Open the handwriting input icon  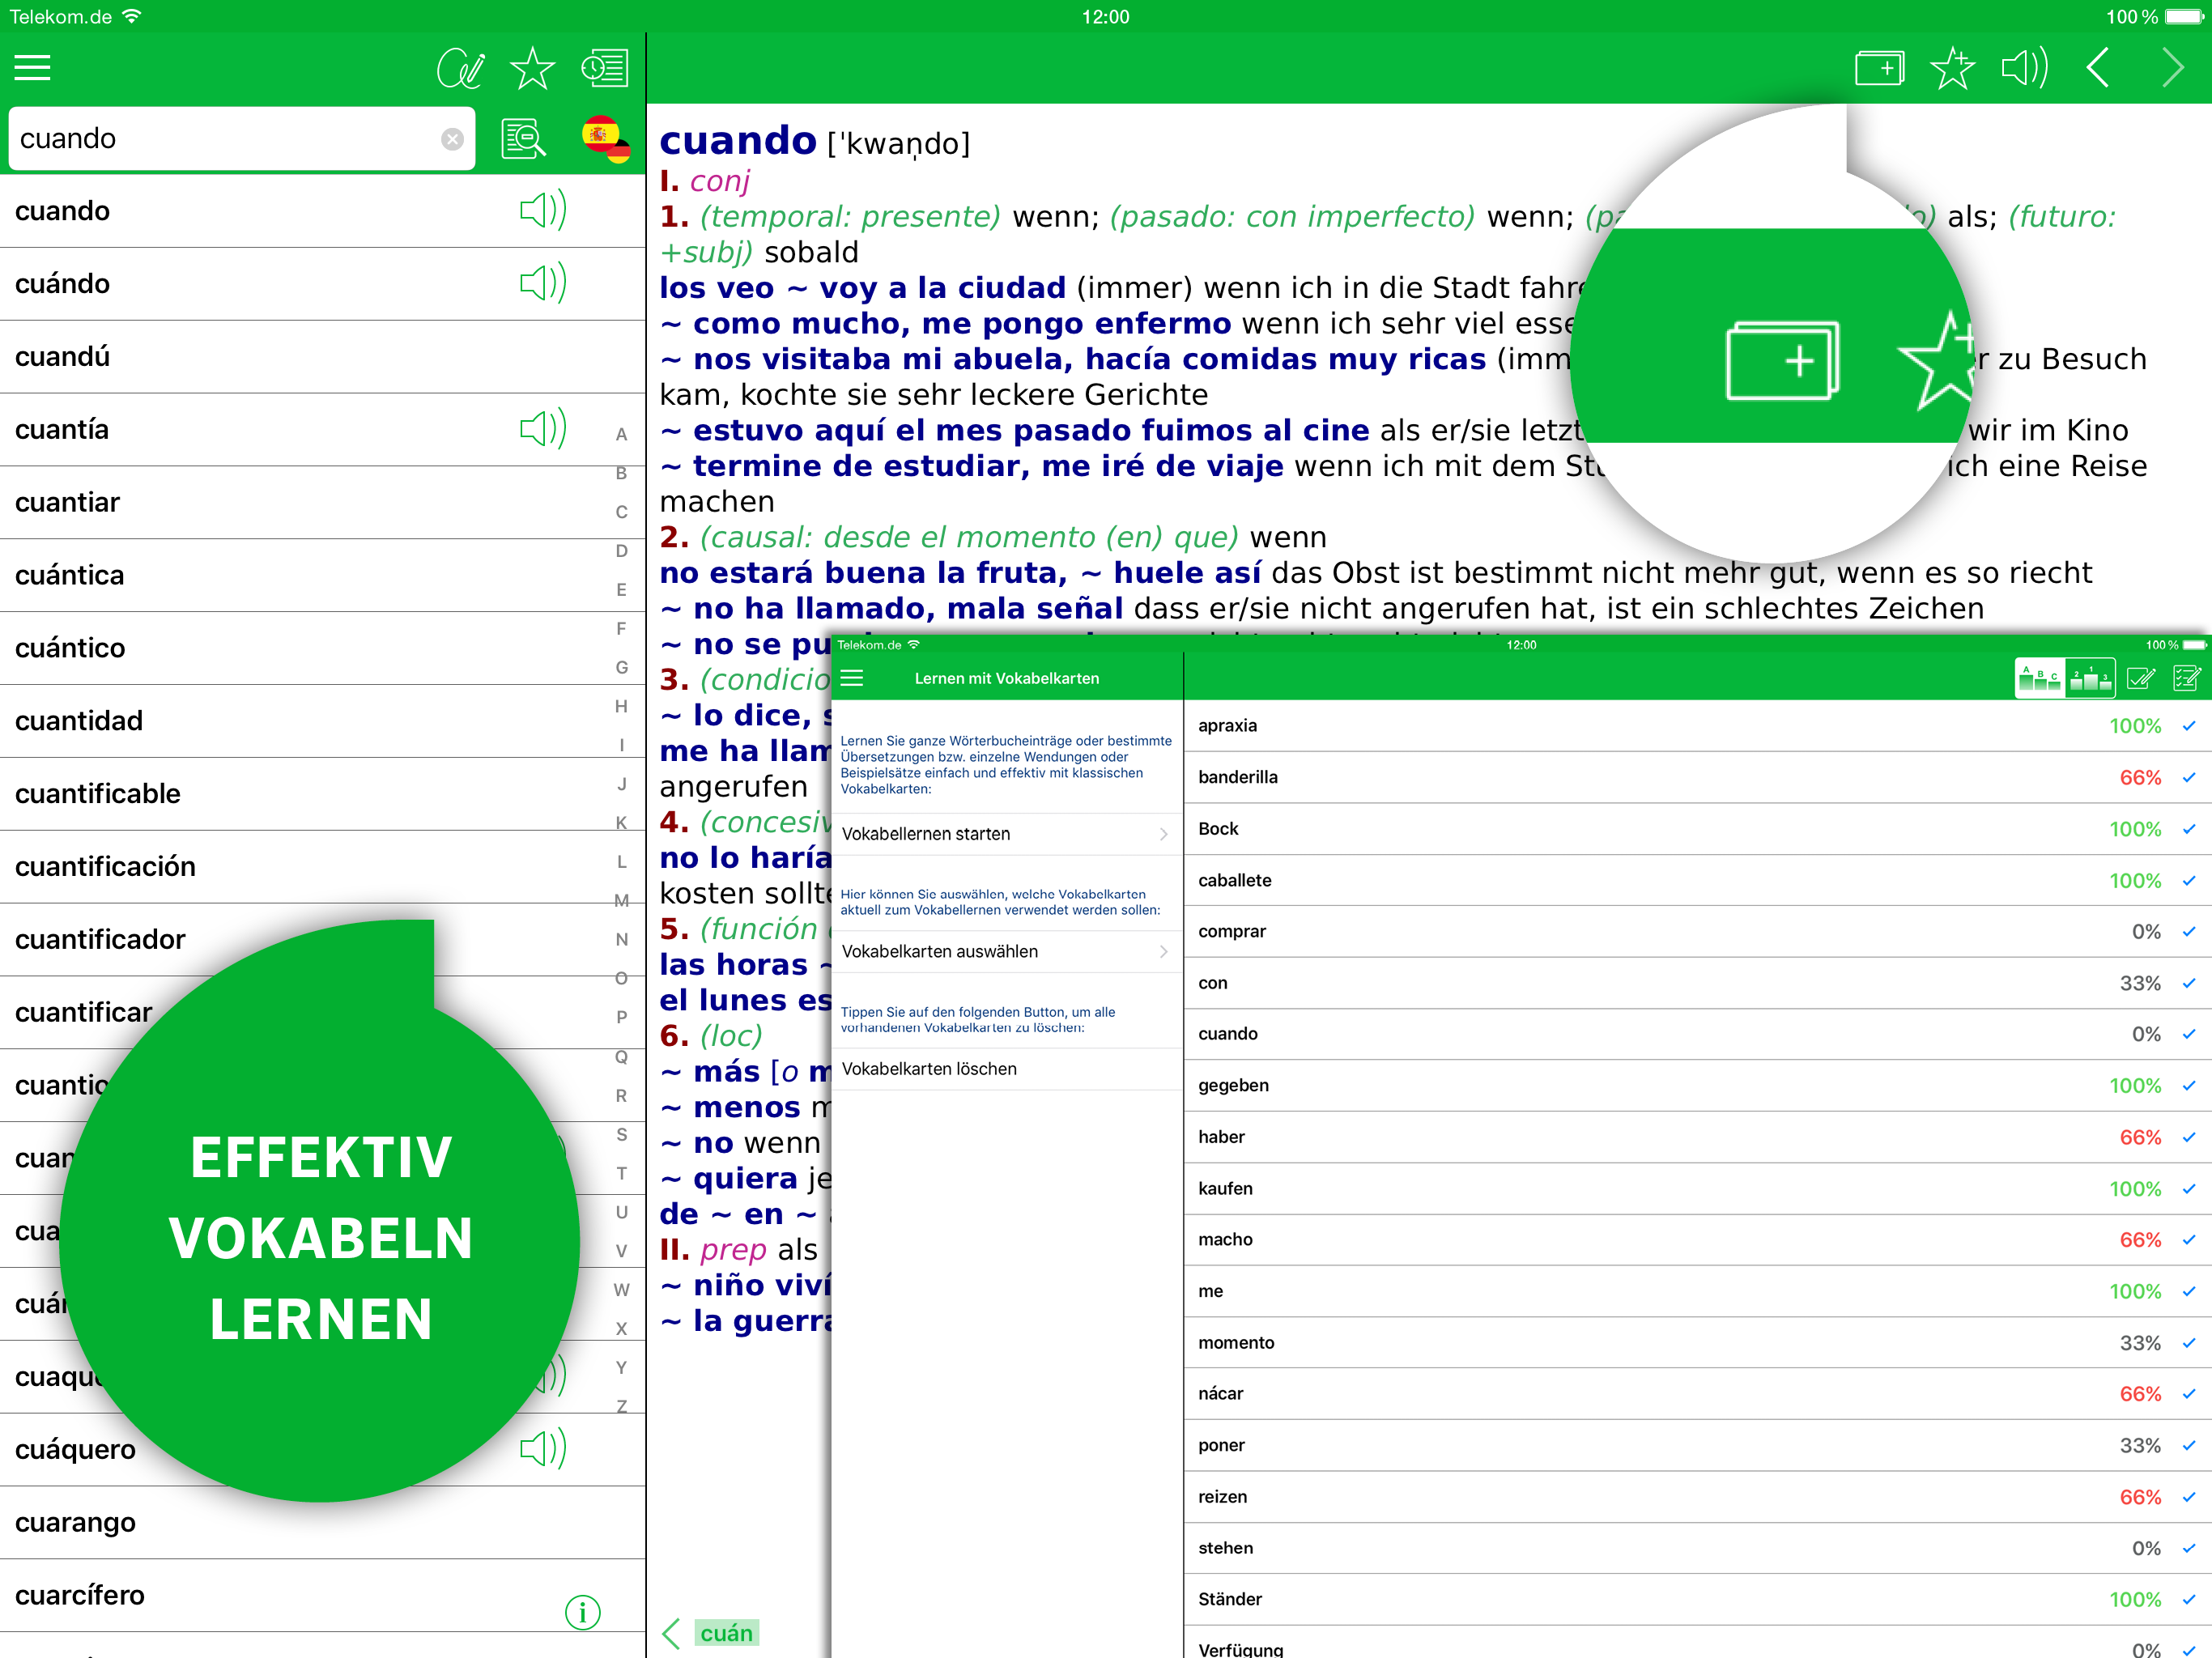pyautogui.click(x=461, y=68)
